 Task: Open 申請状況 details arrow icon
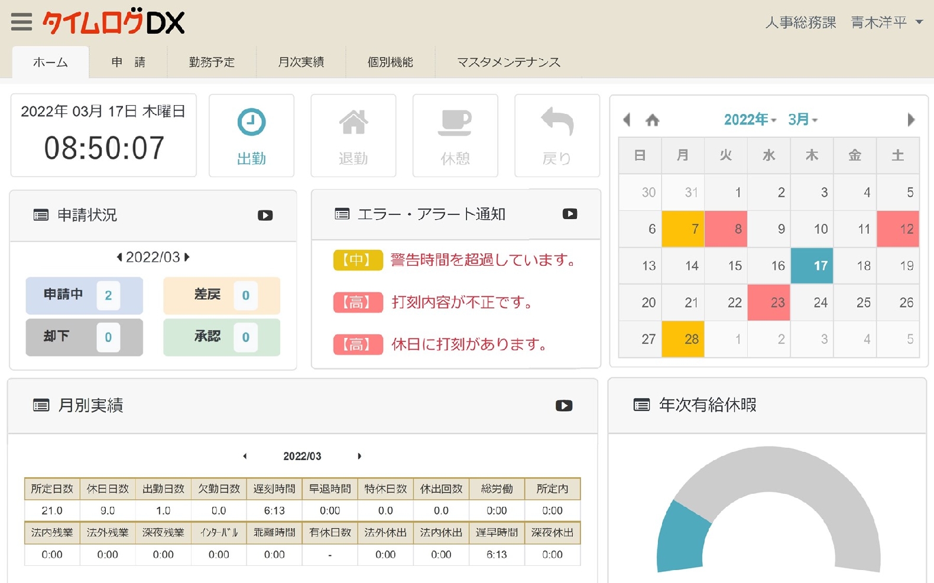(x=265, y=216)
